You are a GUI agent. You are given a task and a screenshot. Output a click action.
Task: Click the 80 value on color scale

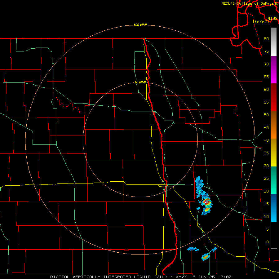coord(266,39)
